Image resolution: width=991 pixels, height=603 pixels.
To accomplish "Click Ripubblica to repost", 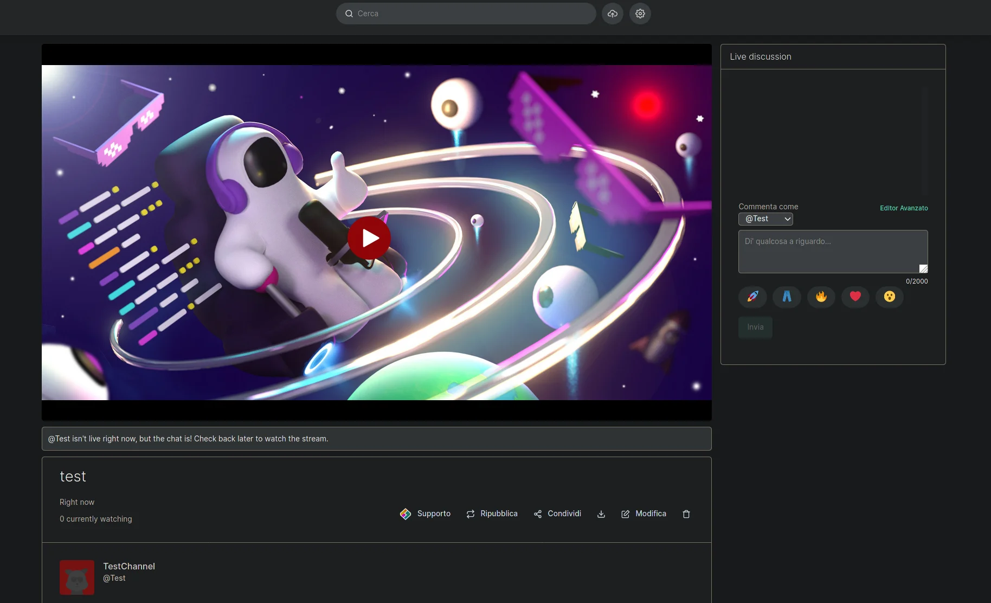I will point(492,514).
